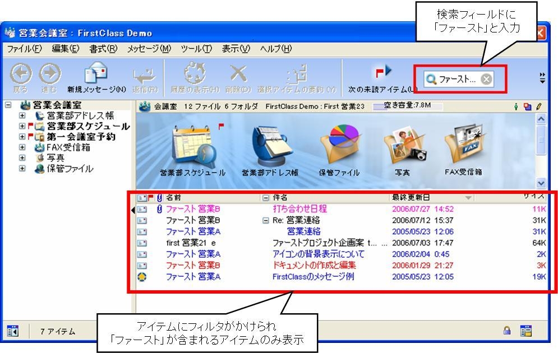Click round icon beside FirstClassのメッセージ例
558x353 pixels.
142,277
